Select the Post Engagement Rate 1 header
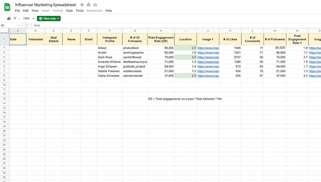This screenshot has height=182, width=321. point(297,40)
